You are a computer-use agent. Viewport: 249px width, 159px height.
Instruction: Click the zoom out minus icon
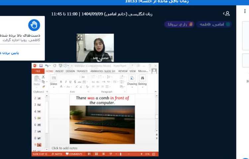pyautogui.click(x=116, y=154)
